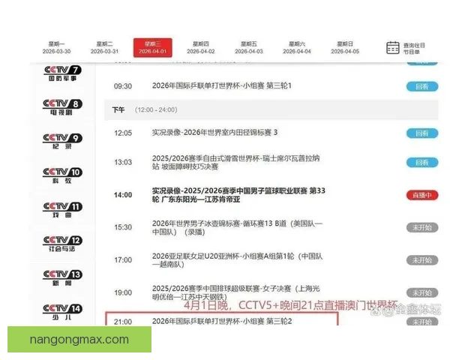Open 2026年国际乒联单打世界杯 第三轮1 program
The image size is (450, 360).
(x=221, y=85)
